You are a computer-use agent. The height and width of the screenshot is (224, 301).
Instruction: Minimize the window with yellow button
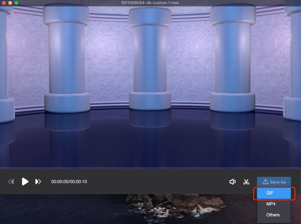(10, 3)
